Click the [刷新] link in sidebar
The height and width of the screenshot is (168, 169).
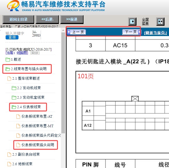[35, 53]
